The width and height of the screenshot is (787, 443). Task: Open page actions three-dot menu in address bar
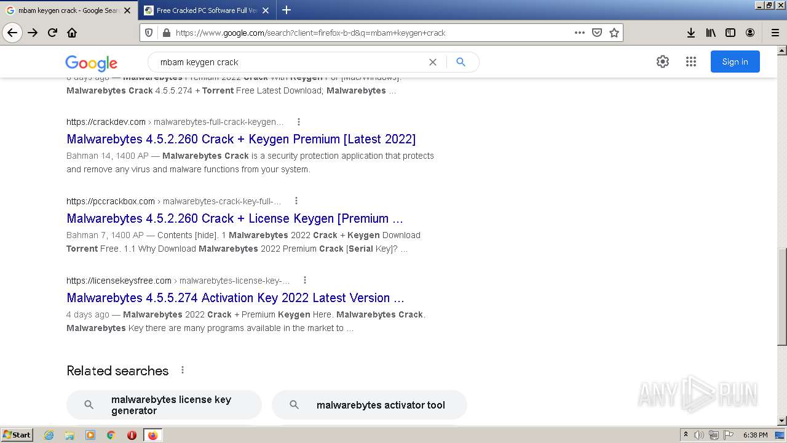(x=580, y=33)
